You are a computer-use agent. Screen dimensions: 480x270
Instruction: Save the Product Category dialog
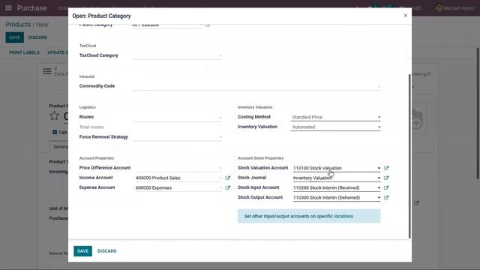pyautogui.click(x=82, y=251)
